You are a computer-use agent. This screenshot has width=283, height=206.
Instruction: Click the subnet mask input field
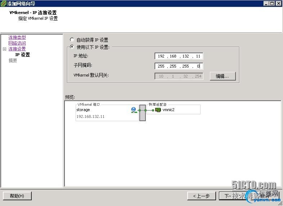click(179, 66)
